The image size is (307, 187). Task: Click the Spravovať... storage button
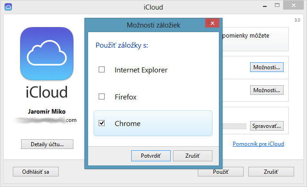pos(267,126)
